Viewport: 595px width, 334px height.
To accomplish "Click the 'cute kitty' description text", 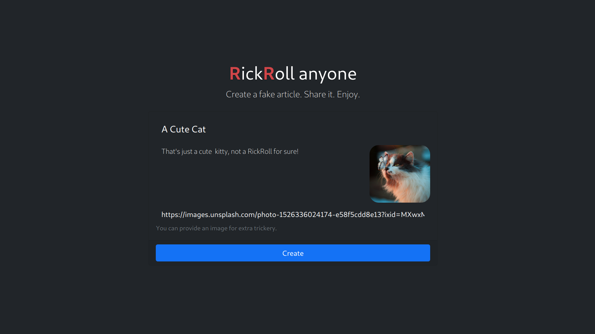I will 213,151.
